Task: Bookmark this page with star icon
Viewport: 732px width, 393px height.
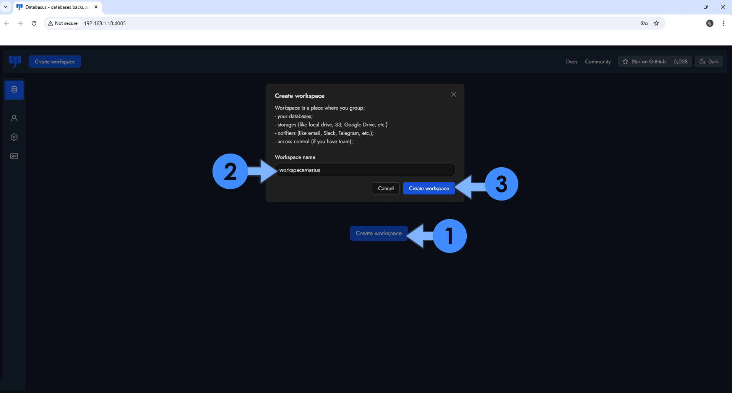Action: coord(656,23)
